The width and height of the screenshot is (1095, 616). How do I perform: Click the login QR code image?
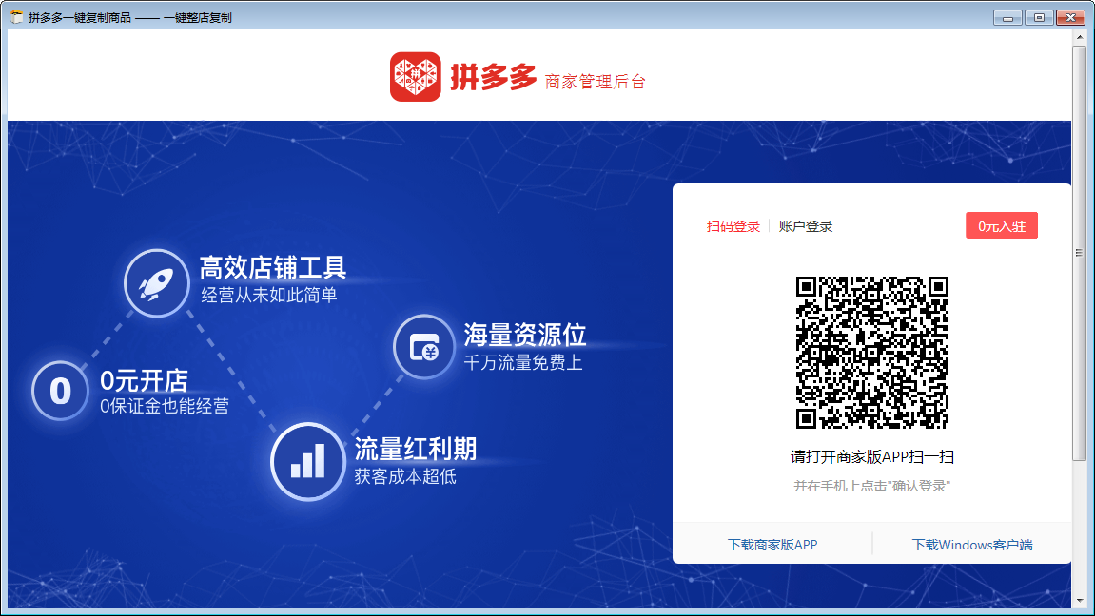pyautogui.click(x=872, y=353)
